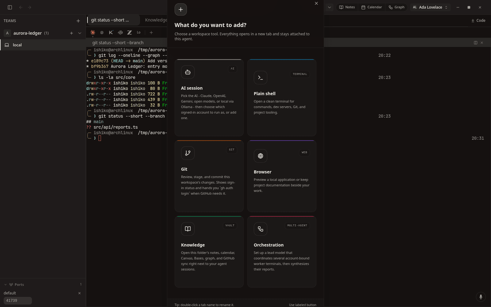Choose the Browser card
Screen dimensions: 491x307
tap(282, 176)
